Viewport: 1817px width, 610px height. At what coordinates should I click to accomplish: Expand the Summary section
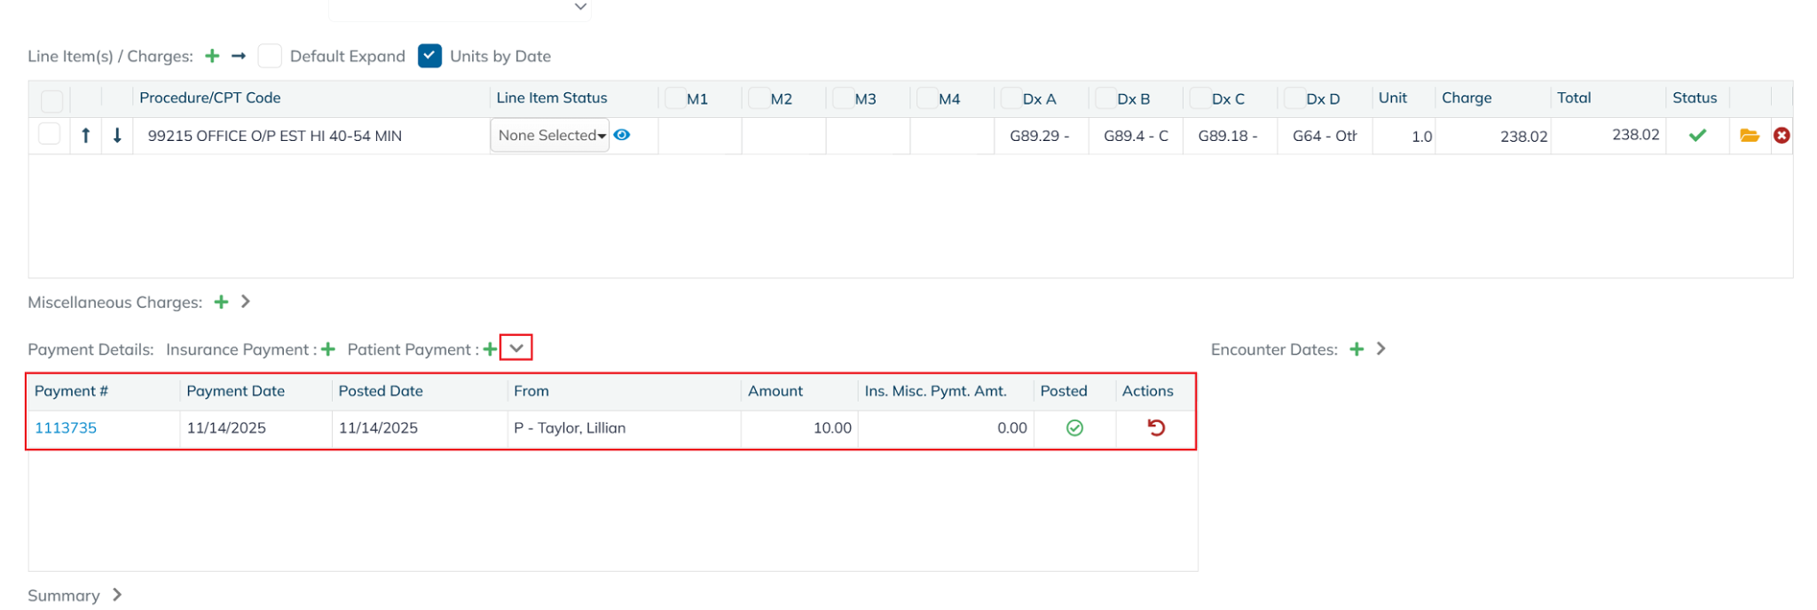[116, 595]
